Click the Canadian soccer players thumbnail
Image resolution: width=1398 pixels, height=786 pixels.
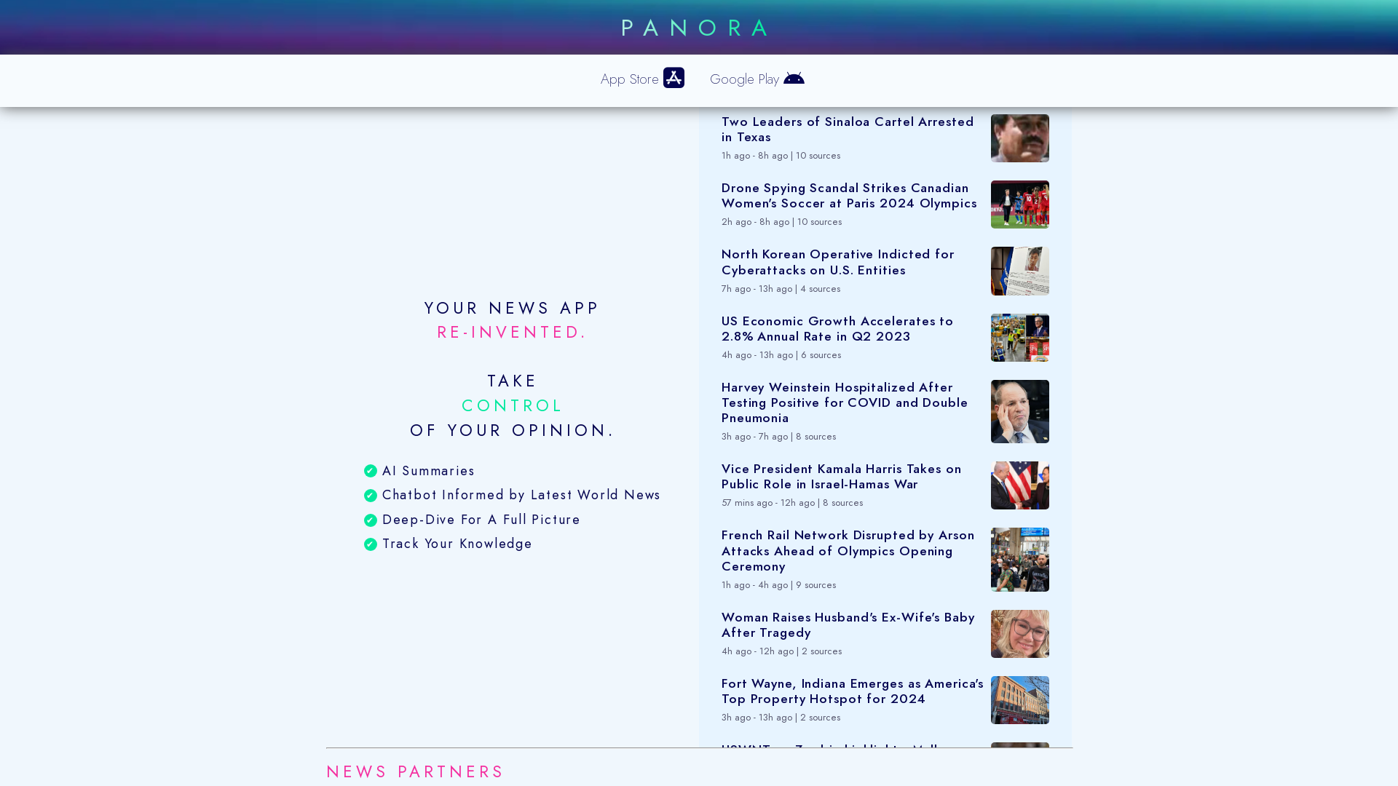pyautogui.click(x=1019, y=205)
